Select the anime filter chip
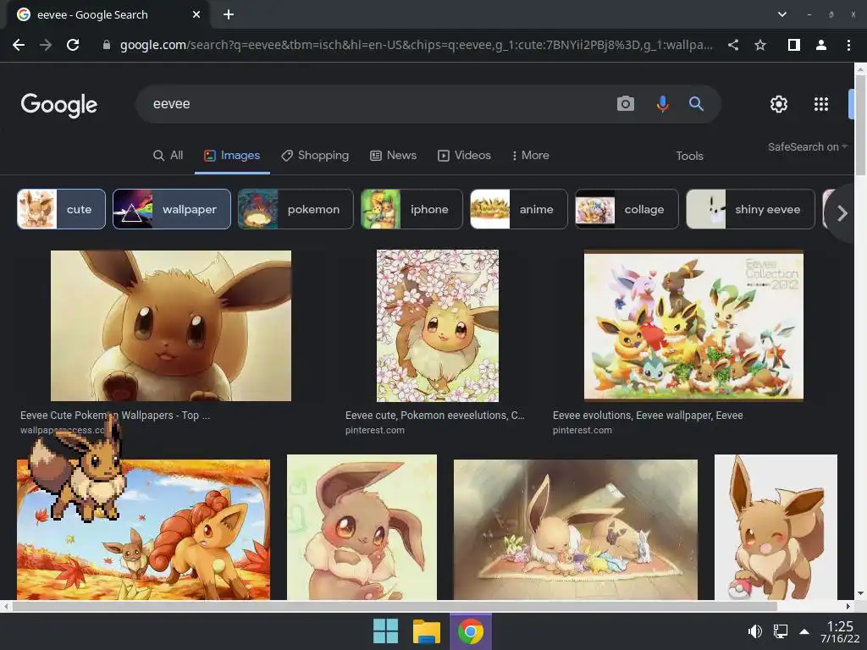867x650 pixels. click(519, 209)
